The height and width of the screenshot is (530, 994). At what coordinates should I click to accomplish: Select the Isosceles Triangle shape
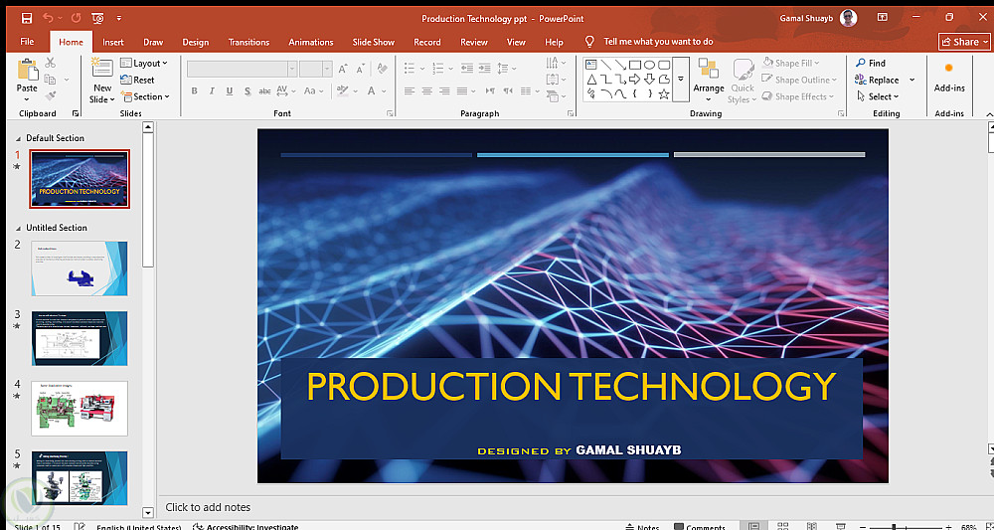(x=590, y=80)
